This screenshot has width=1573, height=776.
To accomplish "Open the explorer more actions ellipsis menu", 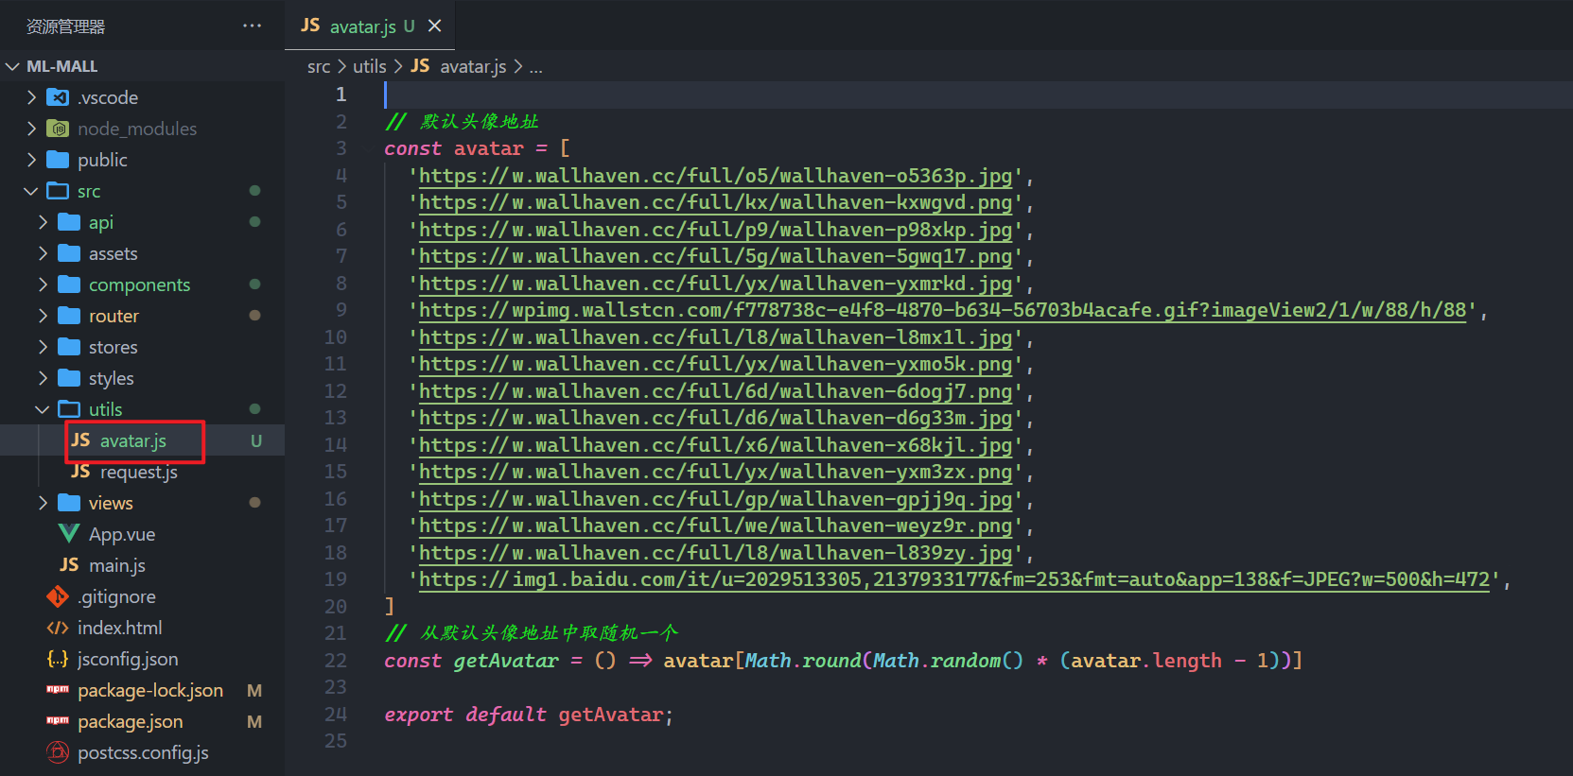I will [252, 26].
